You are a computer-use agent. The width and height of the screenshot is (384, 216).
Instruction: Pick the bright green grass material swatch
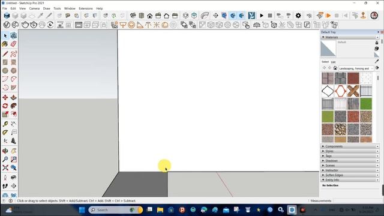[x=366, y=104]
